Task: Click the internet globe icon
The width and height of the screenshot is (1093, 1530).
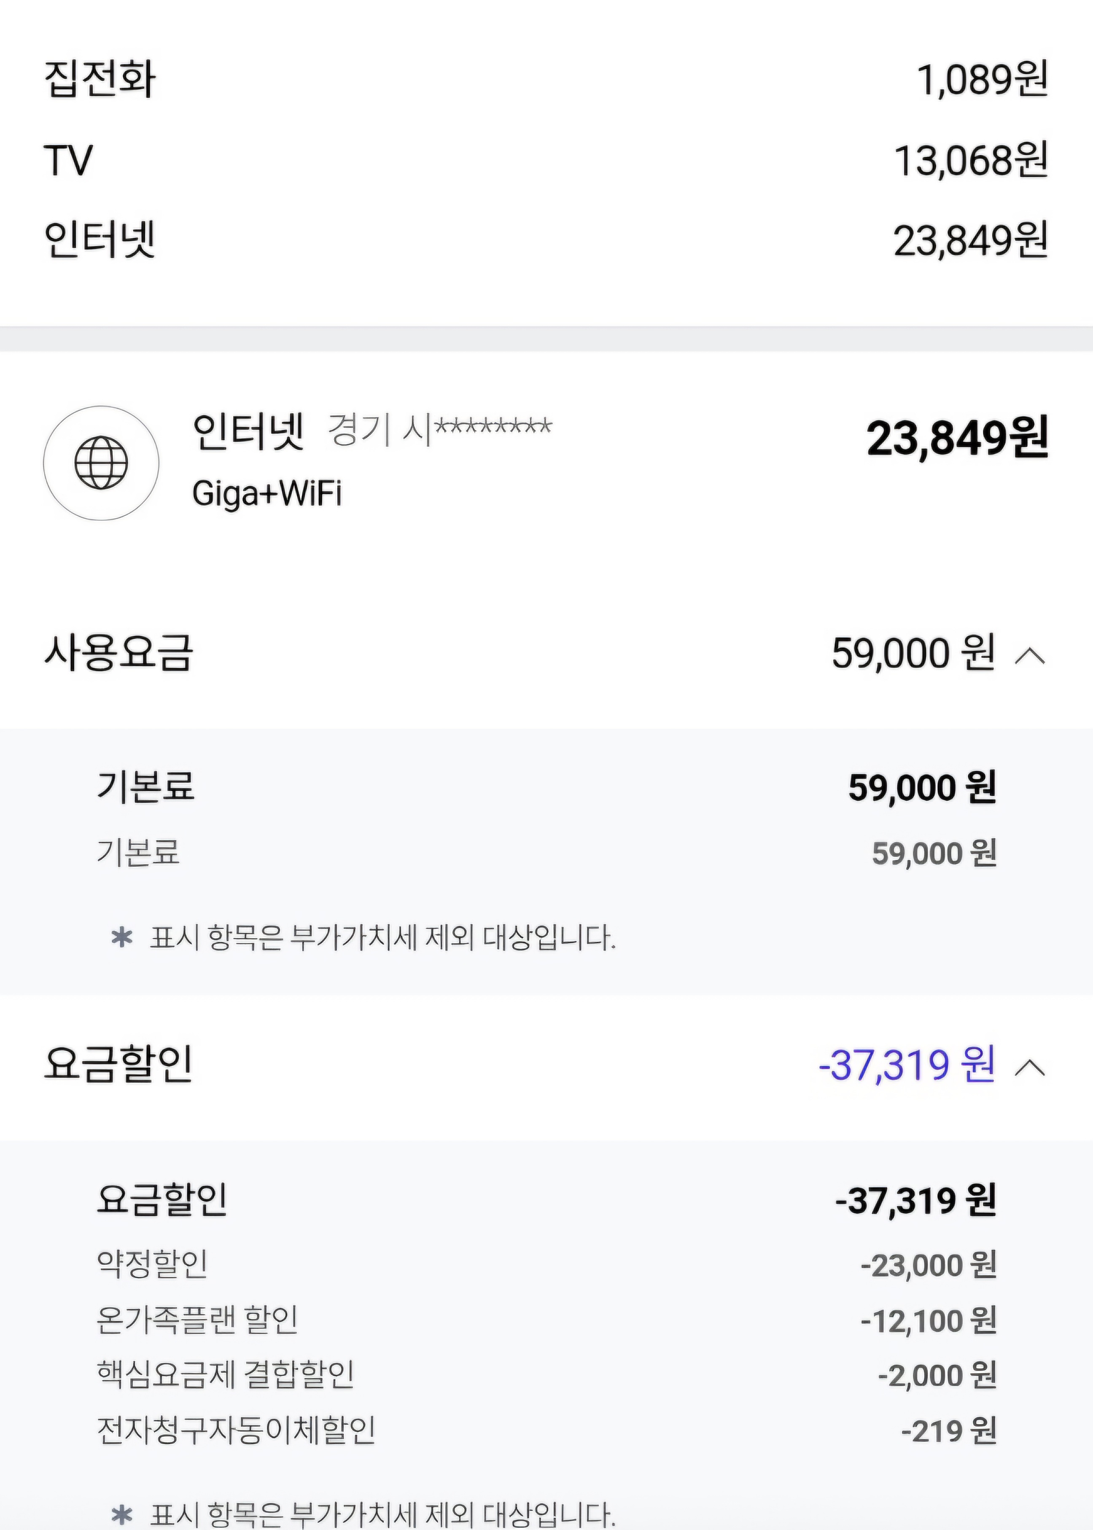Action: click(x=101, y=463)
